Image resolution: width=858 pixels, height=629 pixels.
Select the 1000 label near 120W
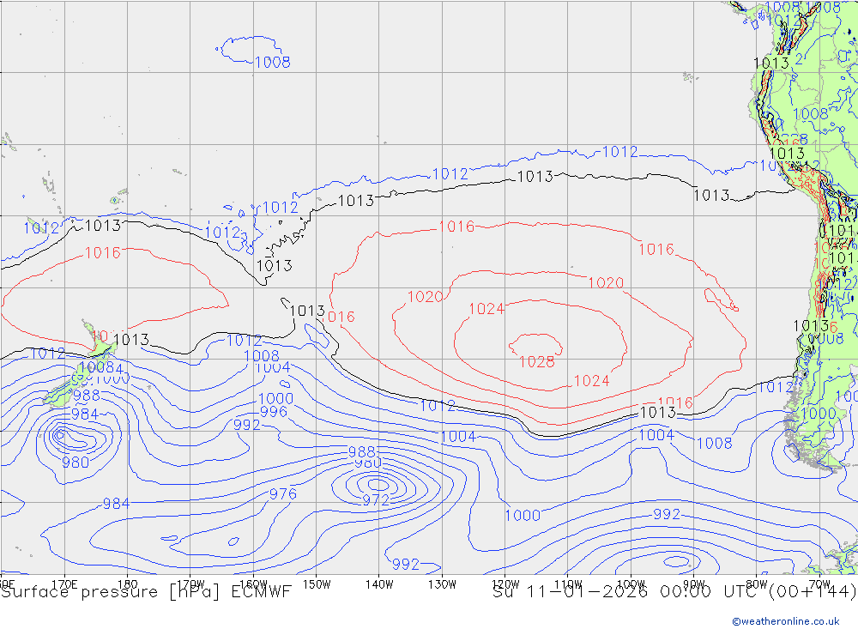pos(523,515)
